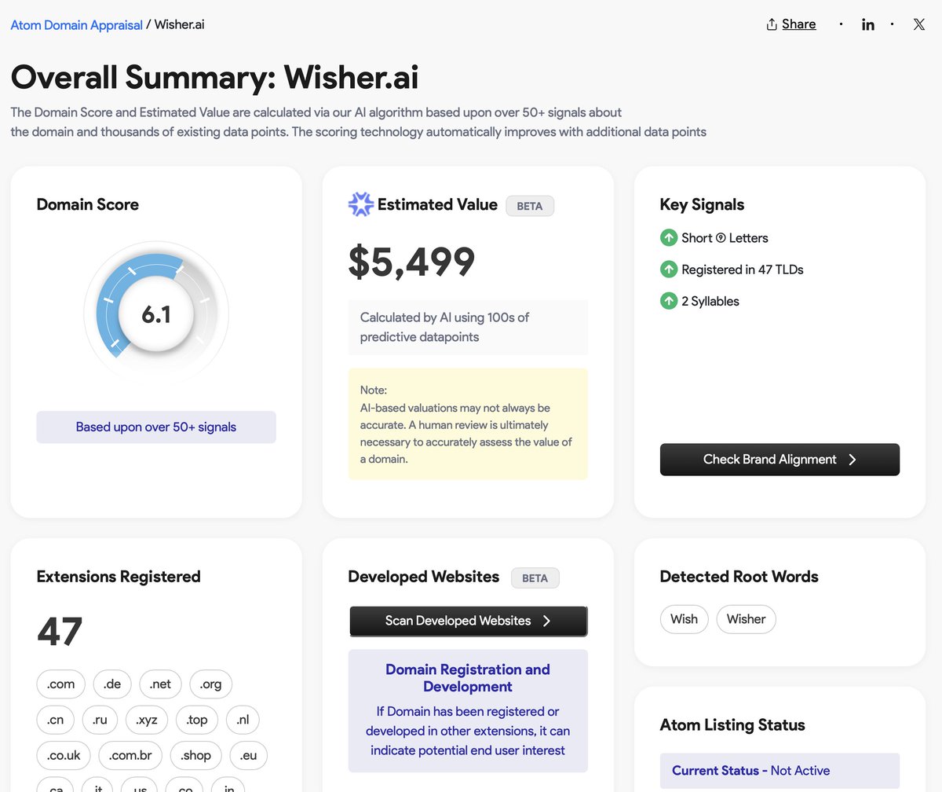This screenshot has height=792, width=942.
Task: Click the BETA badge beside Estimated Value
Action: (530, 206)
